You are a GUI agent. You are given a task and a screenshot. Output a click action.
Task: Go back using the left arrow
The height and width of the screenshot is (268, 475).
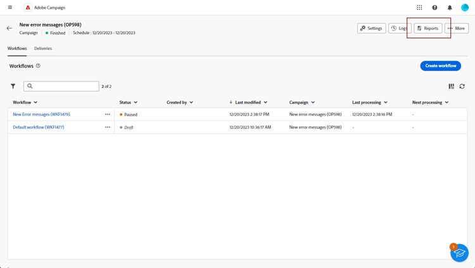9,28
